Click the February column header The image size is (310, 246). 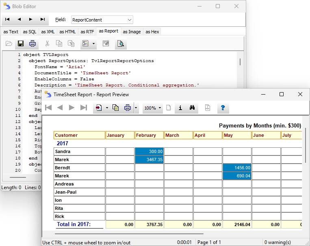[149, 135]
